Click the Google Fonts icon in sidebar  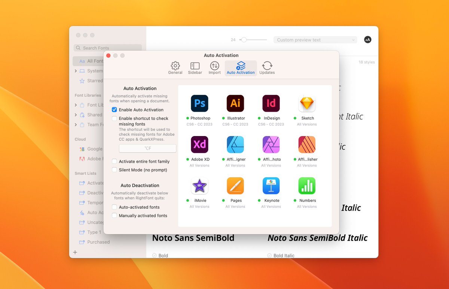pos(82,149)
